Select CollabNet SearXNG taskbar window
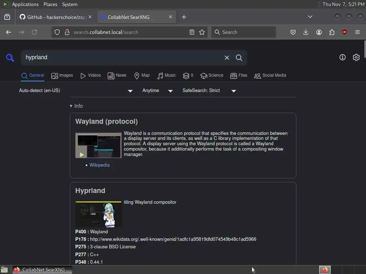 pos(42,270)
